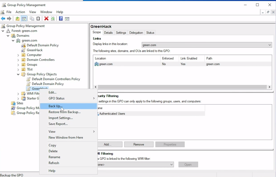Collapse the Domains tree node
Viewport: 276px width, 177px height.
click(x=8, y=36)
